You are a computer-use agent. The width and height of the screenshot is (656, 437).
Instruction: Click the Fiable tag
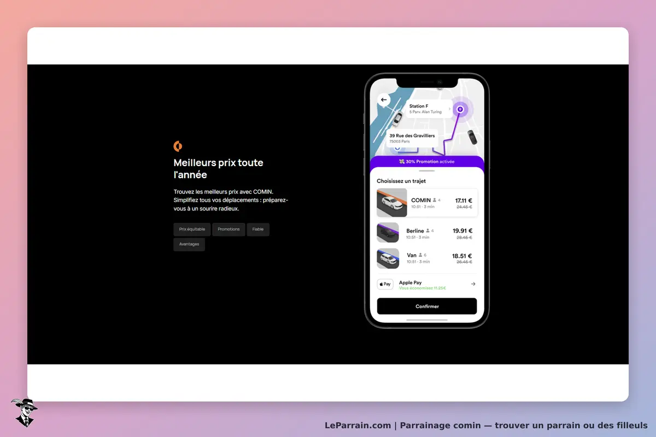coord(258,229)
